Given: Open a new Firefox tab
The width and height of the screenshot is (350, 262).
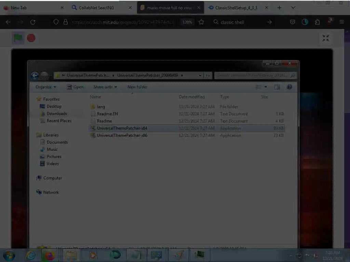Looking at the screenshot, I should tap(279, 8).
